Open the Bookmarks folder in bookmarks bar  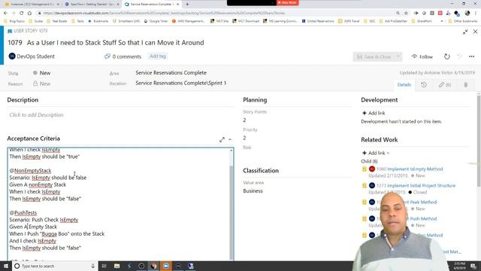click(98, 21)
